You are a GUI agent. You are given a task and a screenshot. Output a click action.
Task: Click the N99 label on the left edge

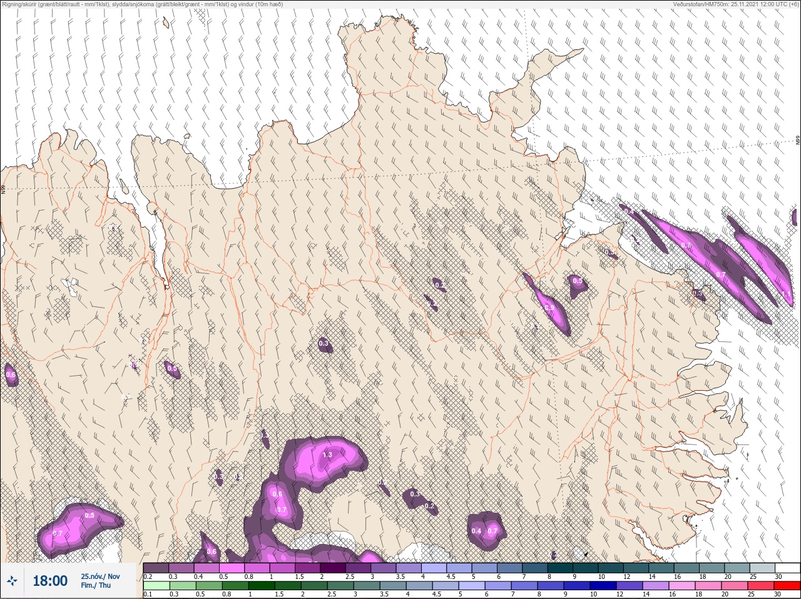3,189
